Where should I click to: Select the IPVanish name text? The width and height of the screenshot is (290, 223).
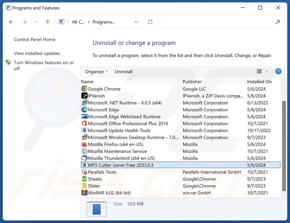96,96
